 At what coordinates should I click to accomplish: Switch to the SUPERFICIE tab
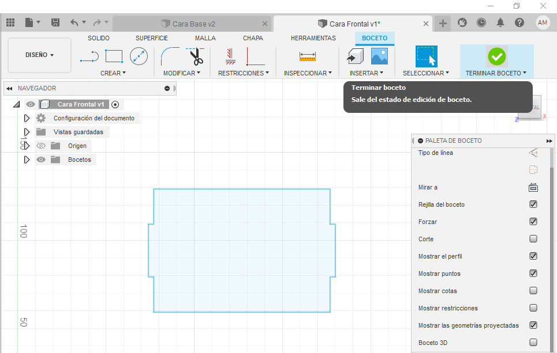pyautogui.click(x=152, y=38)
